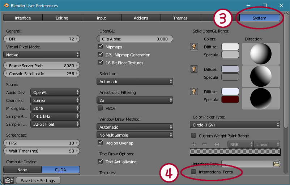Browse for interface font file
Image resolution: width=290 pixels, height=185 pixels.
(277, 164)
